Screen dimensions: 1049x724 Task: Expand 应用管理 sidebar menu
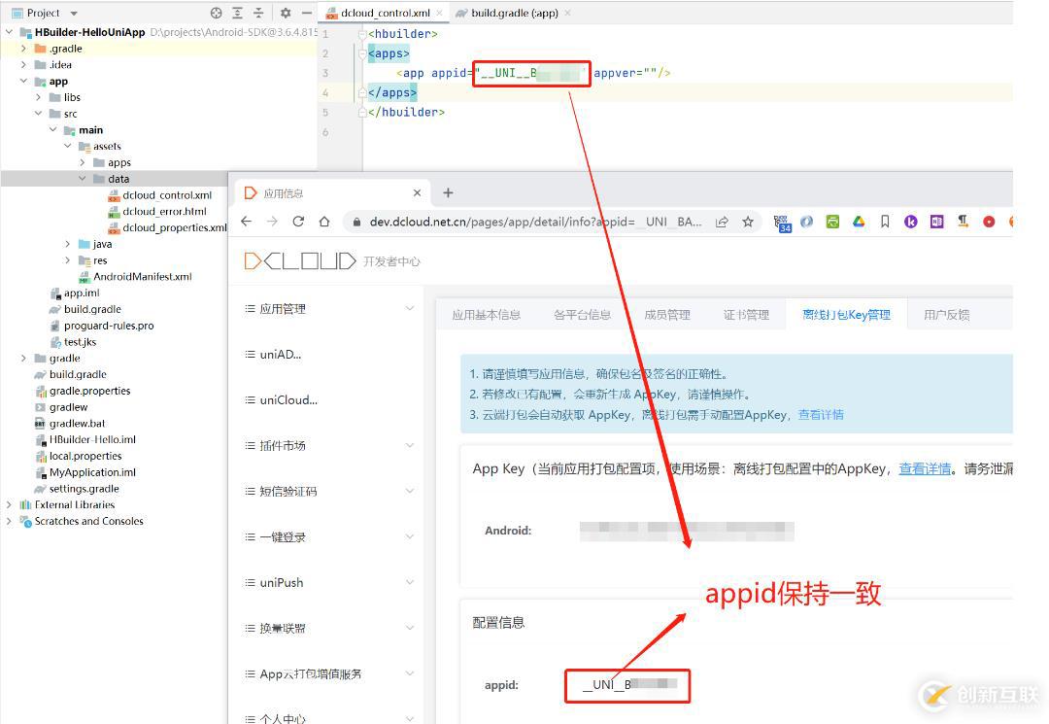(330, 309)
